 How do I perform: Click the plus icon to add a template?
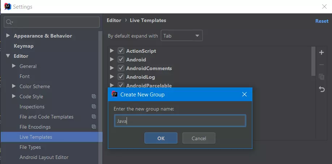click(322, 52)
